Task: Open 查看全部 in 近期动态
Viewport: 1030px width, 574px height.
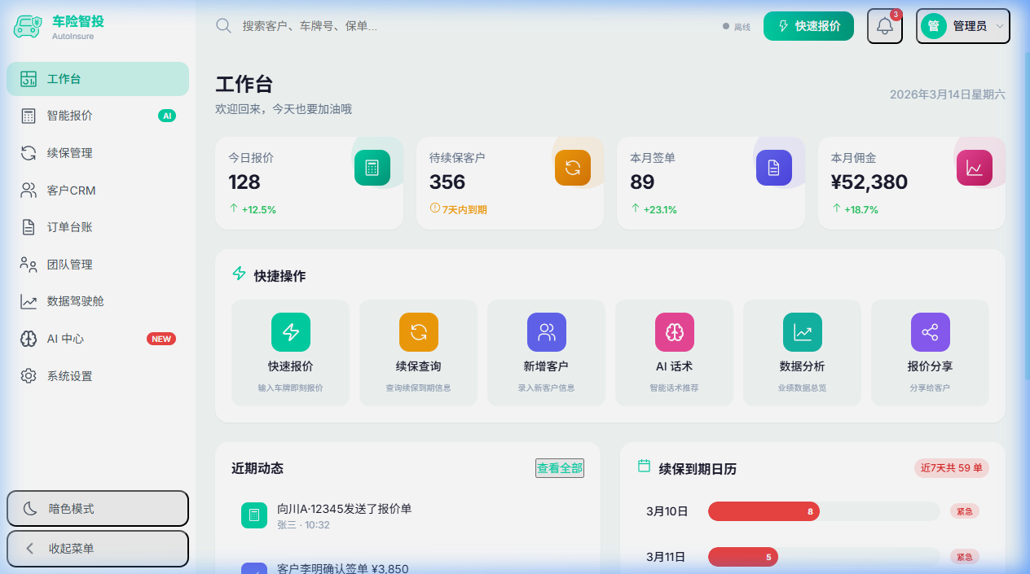Action: (559, 468)
